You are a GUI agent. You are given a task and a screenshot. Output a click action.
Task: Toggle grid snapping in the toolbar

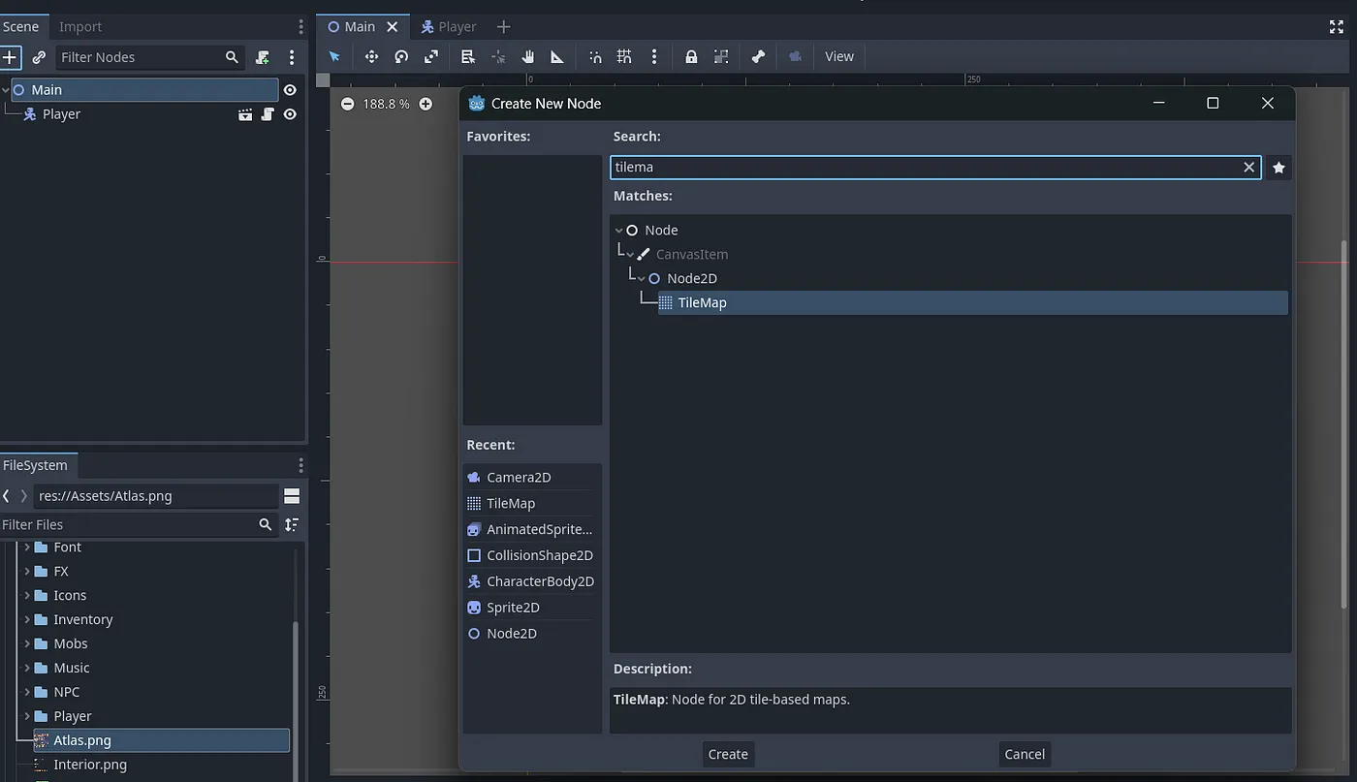click(624, 57)
